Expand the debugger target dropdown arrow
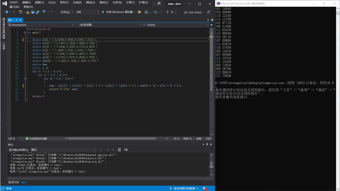The height and width of the screenshot is (191, 340). pos(134,12)
